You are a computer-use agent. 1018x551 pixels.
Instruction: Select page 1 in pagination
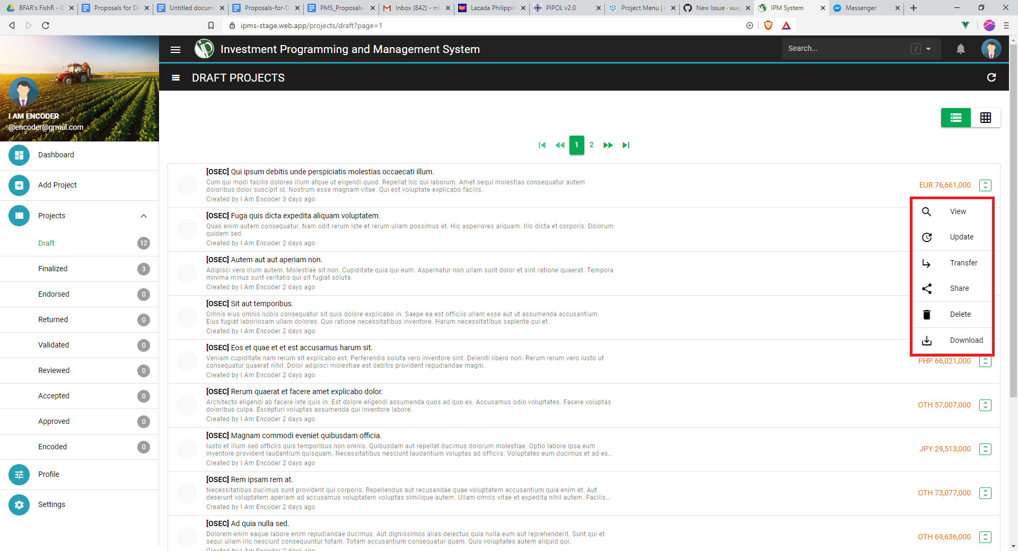576,145
